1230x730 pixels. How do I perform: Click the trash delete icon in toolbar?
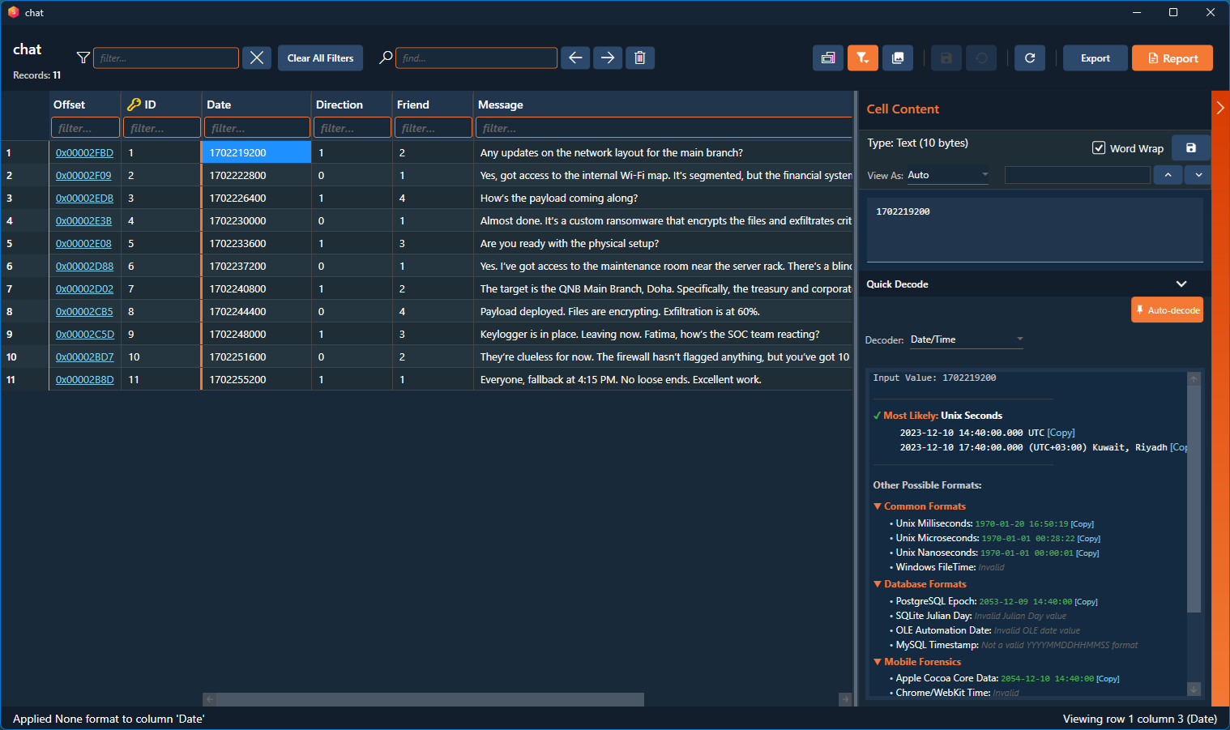640,58
